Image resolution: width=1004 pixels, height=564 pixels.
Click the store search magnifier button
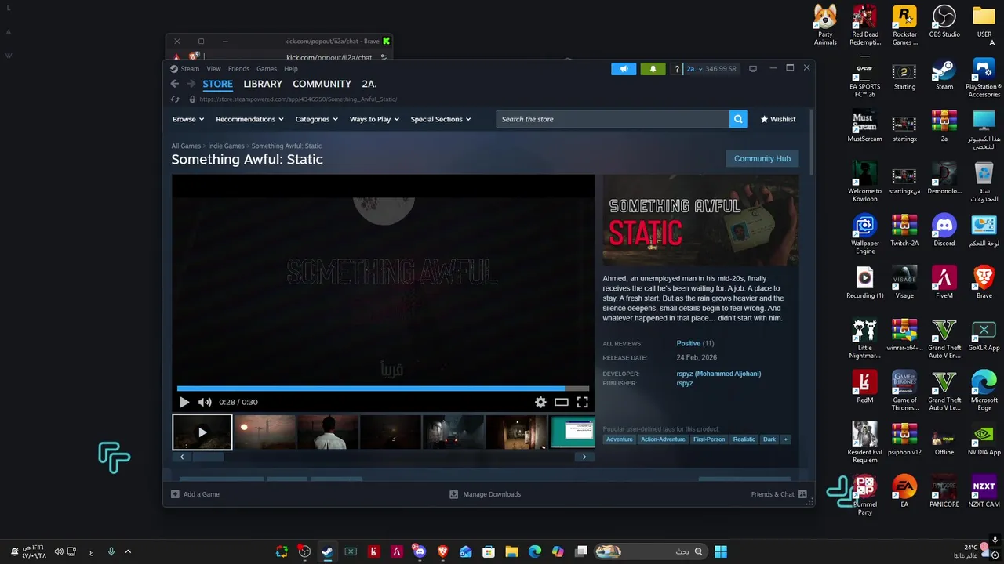click(x=737, y=119)
